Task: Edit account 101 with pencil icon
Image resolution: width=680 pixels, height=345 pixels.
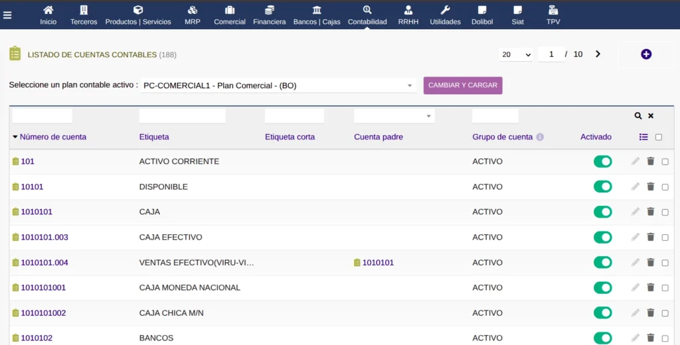Action: (636, 161)
